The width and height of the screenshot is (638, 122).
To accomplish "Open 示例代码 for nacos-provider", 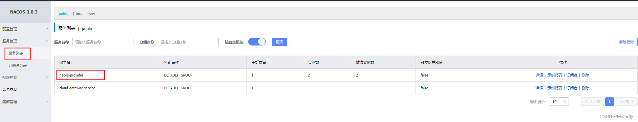I will pos(554,75).
